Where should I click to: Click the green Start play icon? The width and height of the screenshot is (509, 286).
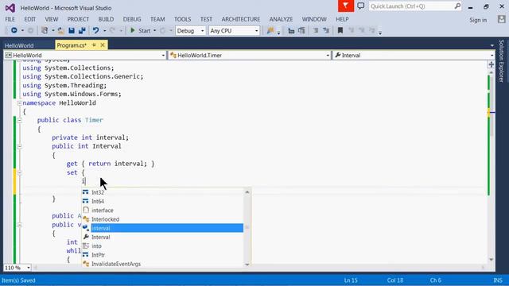[133, 30]
